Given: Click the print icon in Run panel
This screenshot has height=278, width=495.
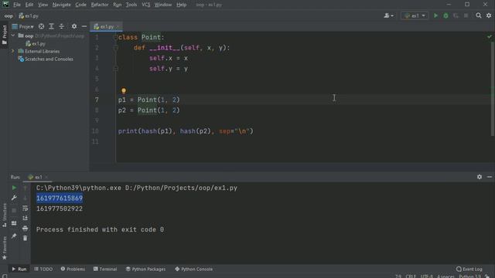Looking at the screenshot, I should (26, 229).
